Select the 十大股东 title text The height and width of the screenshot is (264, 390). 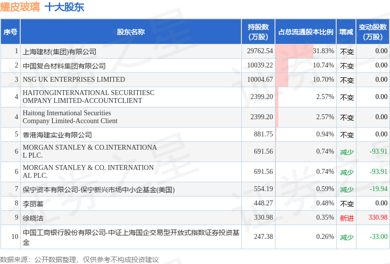tap(64, 7)
